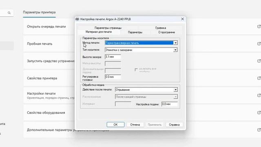Open external link icon for Свойства оборудования
The image size is (261, 147).
click(x=259, y=113)
